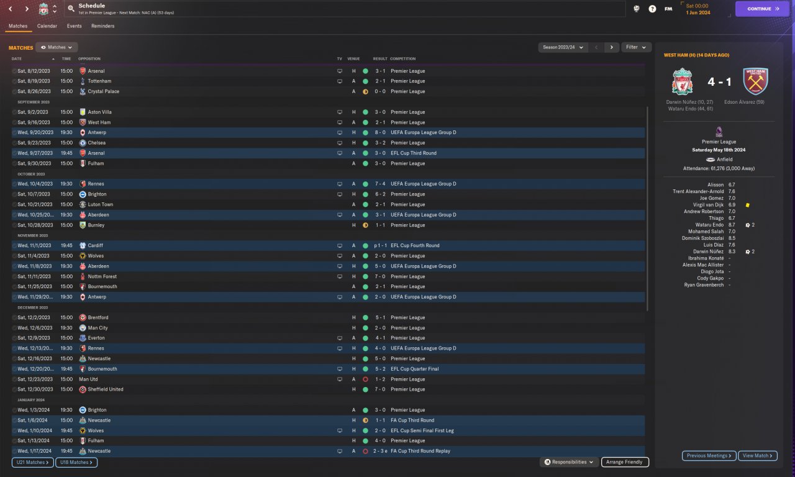Toggle the marker on the Sat, 9/2/2023 row
Image resolution: width=795 pixels, height=477 pixels.
[14, 112]
